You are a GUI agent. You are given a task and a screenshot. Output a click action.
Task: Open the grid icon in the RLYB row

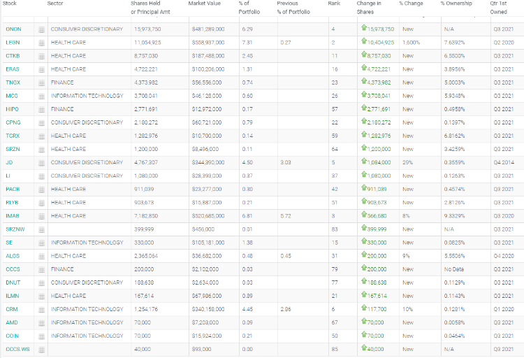click(x=41, y=203)
